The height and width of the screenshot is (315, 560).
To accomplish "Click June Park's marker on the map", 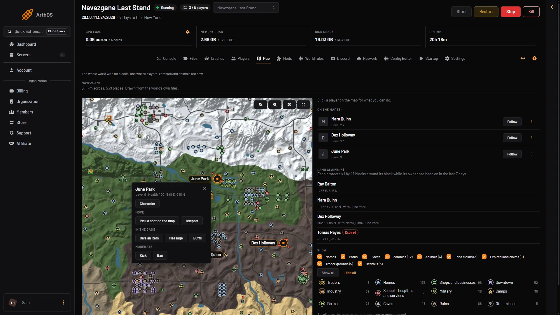I will [217, 179].
